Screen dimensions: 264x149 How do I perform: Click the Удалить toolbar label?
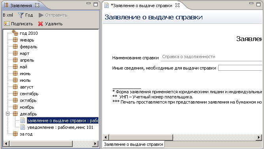click(54, 24)
